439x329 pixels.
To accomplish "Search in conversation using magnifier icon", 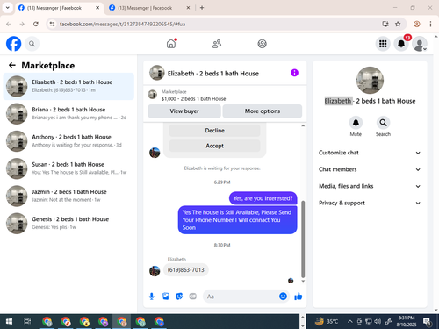I will click(383, 123).
